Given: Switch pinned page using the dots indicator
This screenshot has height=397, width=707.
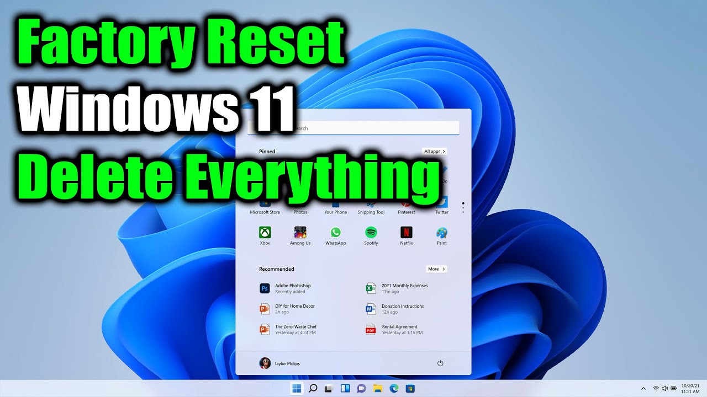Looking at the screenshot, I should point(463,207).
